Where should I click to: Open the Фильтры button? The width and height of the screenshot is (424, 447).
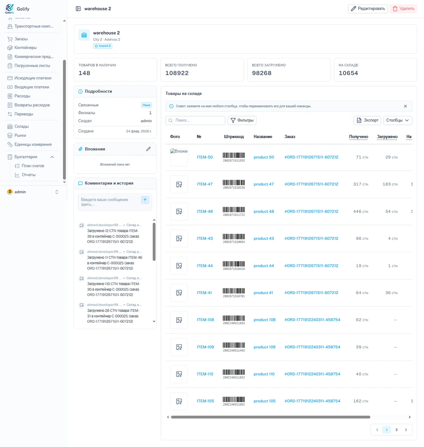(x=242, y=121)
